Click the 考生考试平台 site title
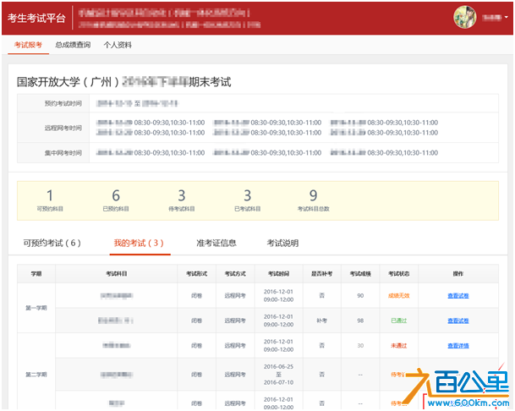515x411 pixels. click(36, 18)
